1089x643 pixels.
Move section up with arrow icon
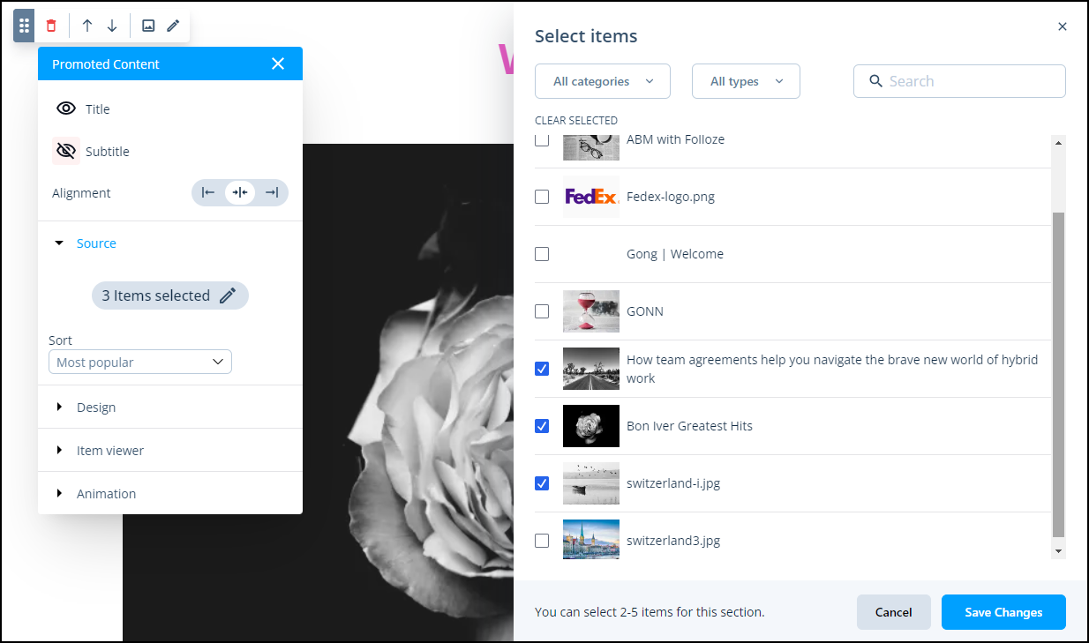coord(86,26)
